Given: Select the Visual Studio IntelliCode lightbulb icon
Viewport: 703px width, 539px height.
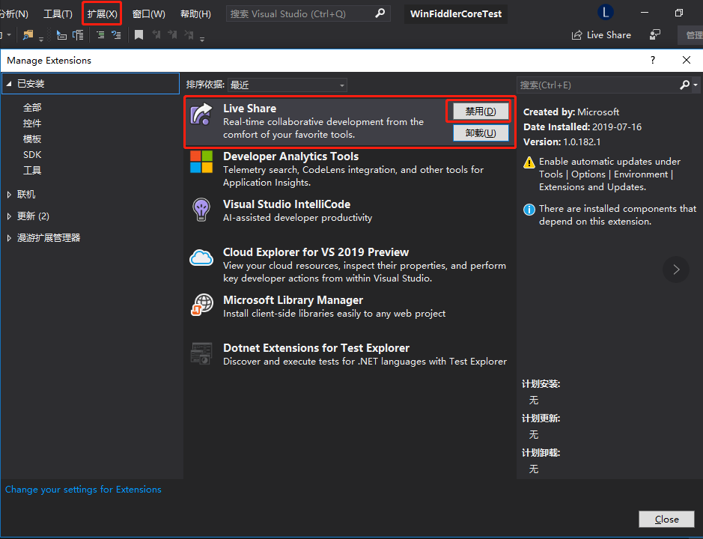Looking at the screenshot, I should 201,210.
